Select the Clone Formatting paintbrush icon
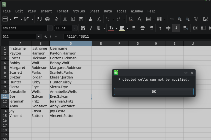The height and width of the screenshot is (140, 211). pos(91,19)
